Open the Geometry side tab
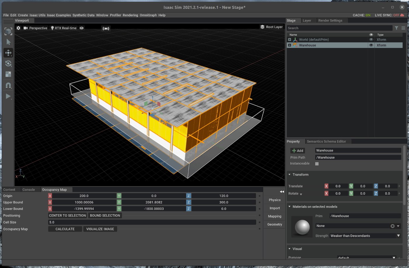This screenshot has height=268, width=409. 275,224
